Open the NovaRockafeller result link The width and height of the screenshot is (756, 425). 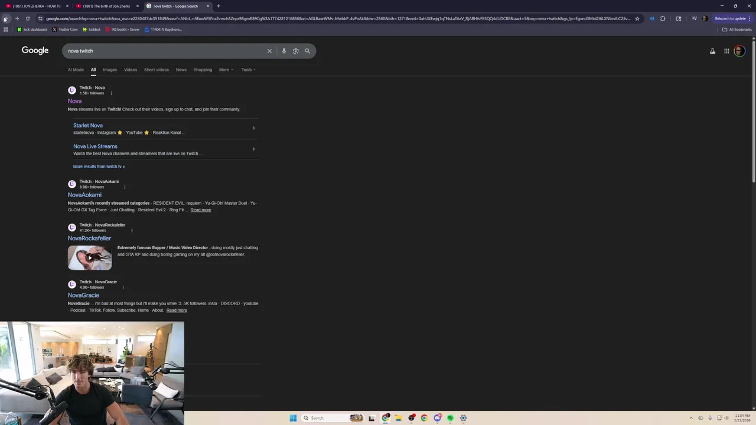[x=89, y=238]
